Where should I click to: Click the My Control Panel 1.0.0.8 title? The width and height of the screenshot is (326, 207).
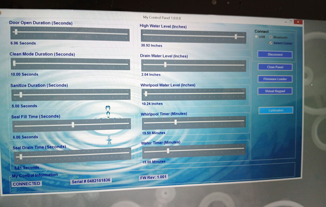coord(162,18)
